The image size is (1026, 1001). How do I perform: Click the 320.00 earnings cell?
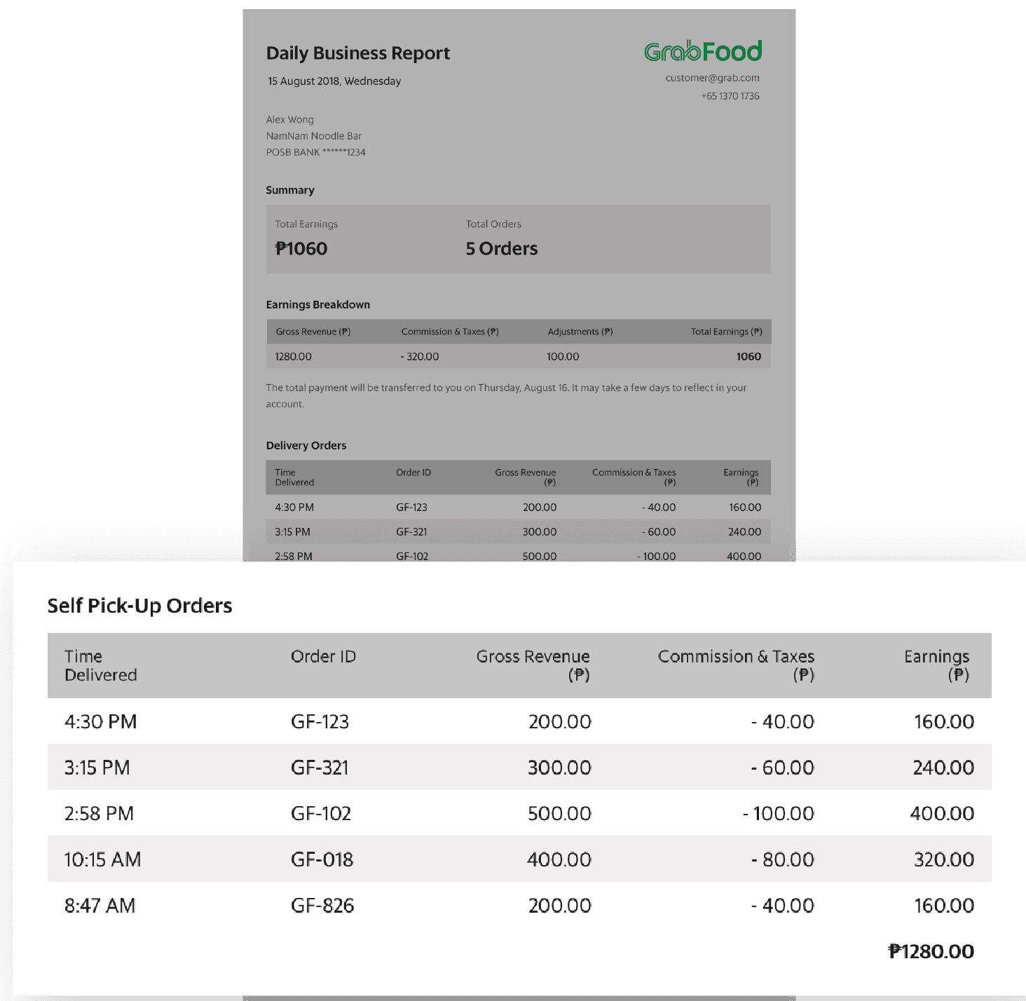(943, 859)
